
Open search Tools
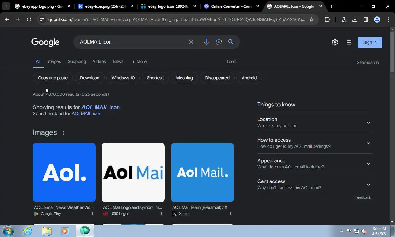(x=231, y=61)
